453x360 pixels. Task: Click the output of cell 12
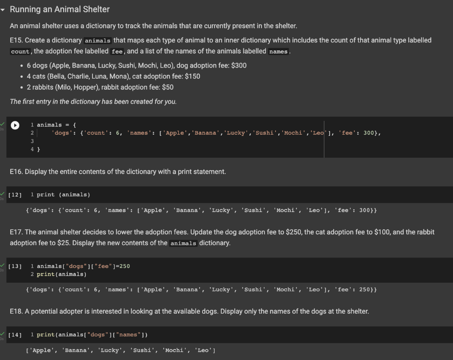click(x=201, y=210)
